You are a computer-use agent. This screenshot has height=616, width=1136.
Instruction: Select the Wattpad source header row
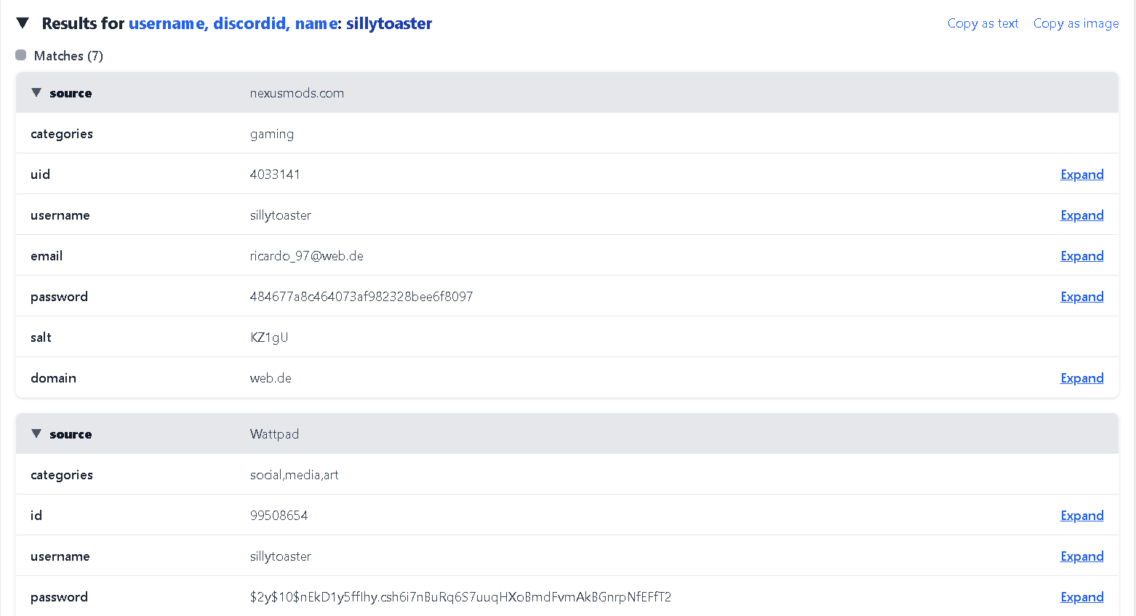click(x=567, y=434)
